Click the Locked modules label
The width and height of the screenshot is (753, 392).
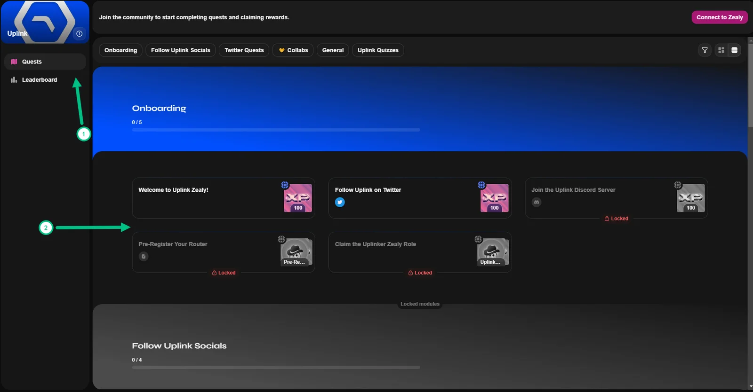420,304
